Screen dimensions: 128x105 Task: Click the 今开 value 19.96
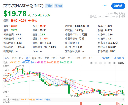(x=43, y=26)
